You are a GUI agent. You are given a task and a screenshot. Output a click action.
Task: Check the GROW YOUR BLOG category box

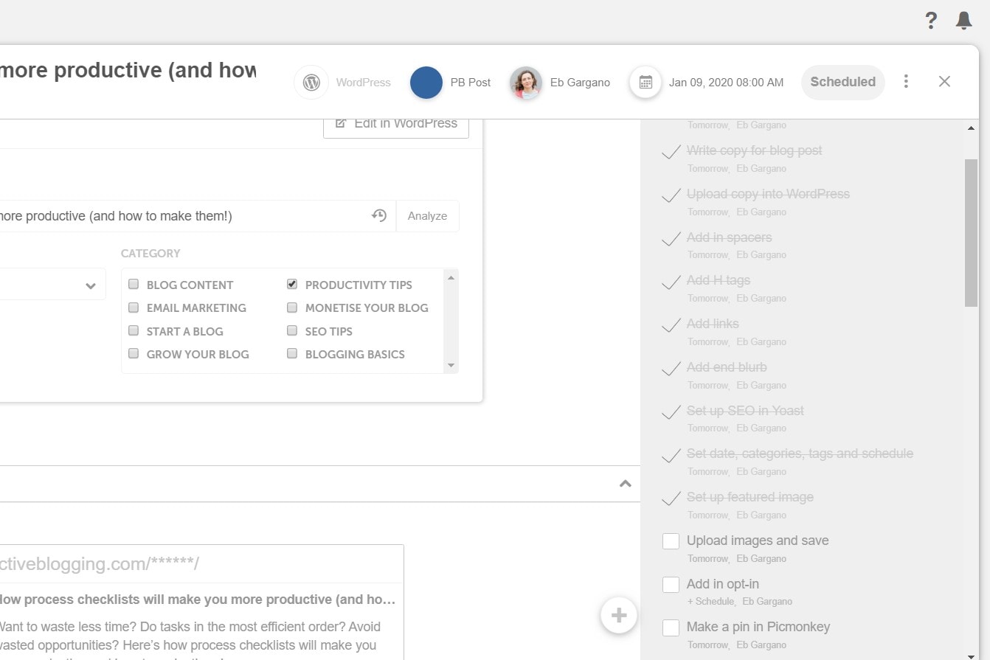[x=134, y=353]
